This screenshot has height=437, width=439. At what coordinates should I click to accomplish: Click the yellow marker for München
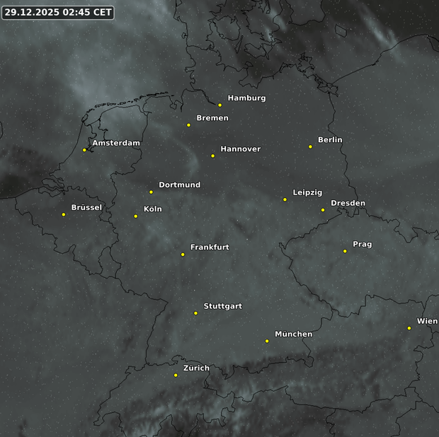tap(267, 341)
